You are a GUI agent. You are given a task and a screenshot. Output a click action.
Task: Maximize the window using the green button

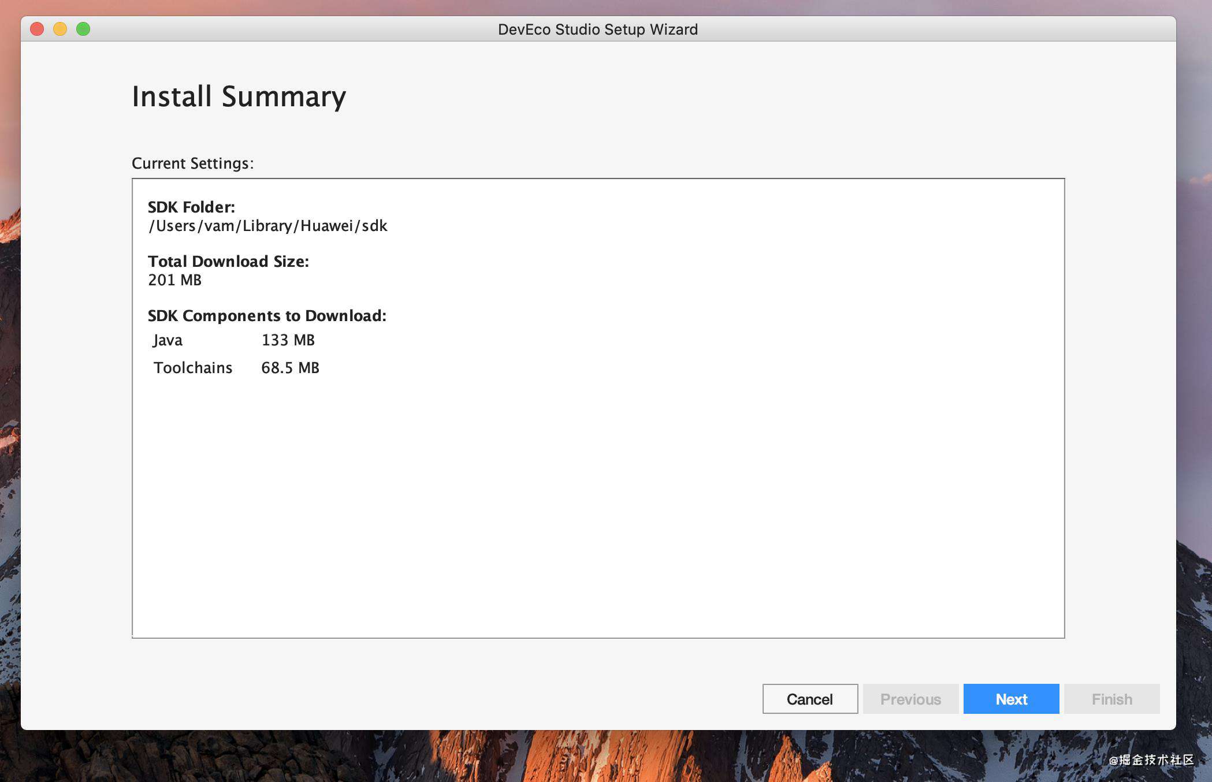83,29
